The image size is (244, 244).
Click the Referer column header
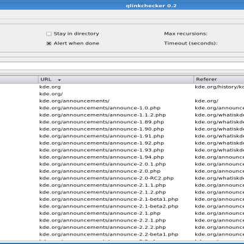point(219,79)
